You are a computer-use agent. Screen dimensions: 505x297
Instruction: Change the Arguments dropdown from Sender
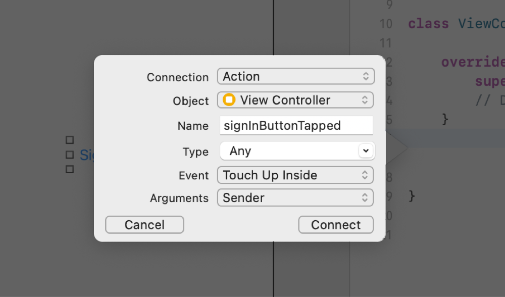coord(295,197)
